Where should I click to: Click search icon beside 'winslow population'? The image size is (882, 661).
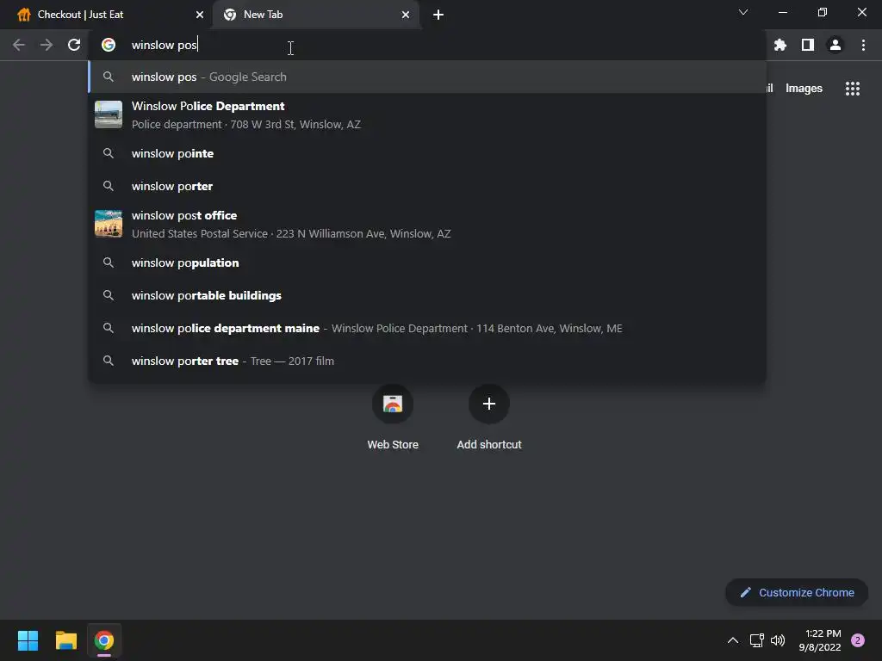pos(109,263)
